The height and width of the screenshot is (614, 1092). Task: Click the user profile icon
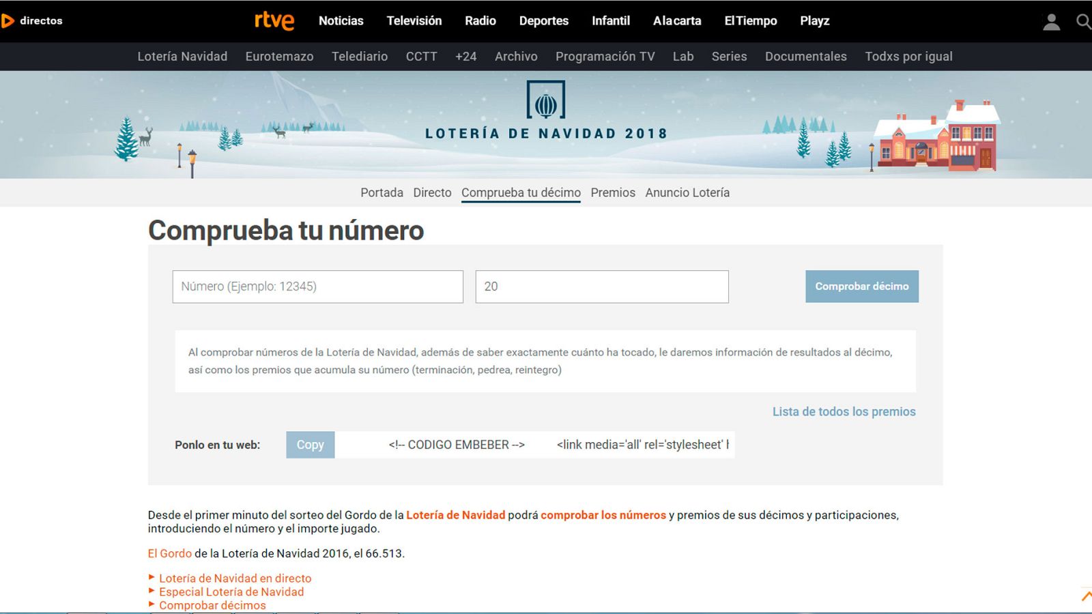1052,21
